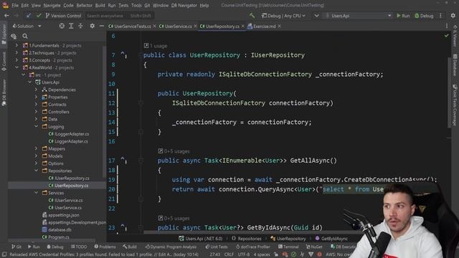Click the search icon in Solution explorer
Screen dimensions: 459x258
point(25,36)
